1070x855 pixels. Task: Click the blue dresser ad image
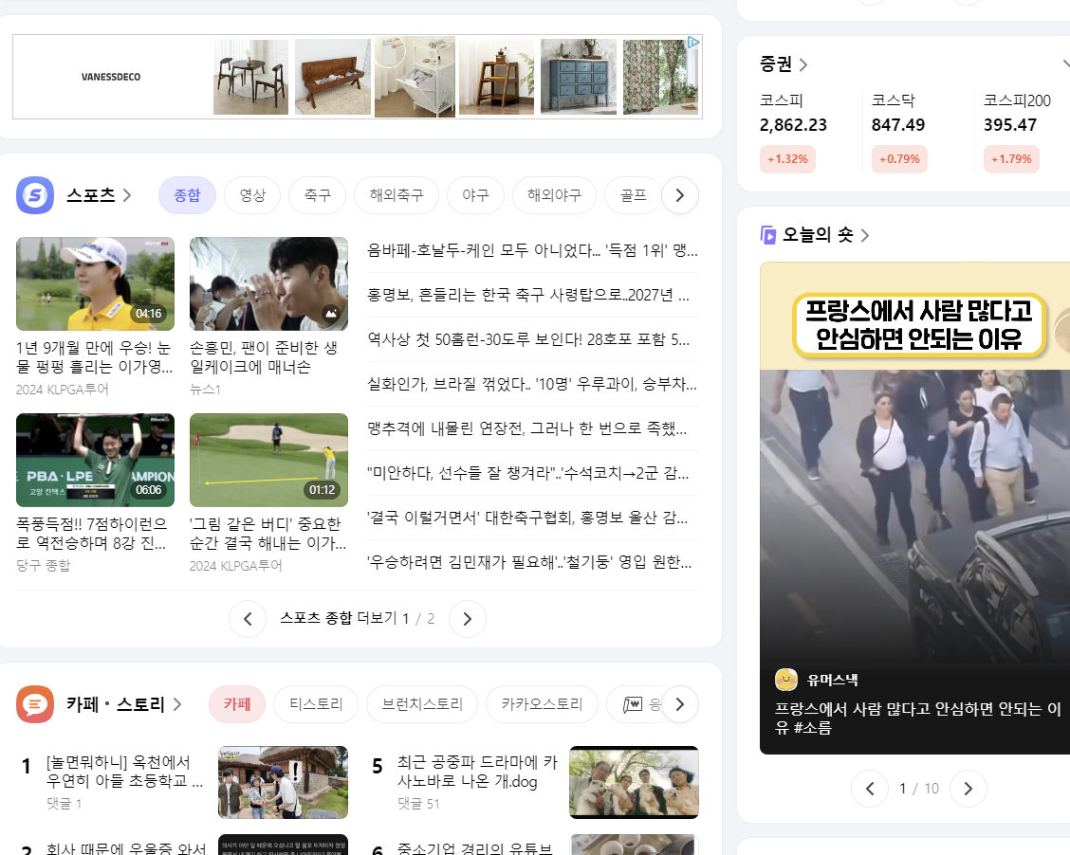click(579, 77)
